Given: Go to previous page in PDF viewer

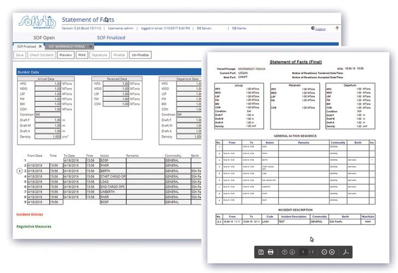Looking at the screenshot, I should point(284,252).
